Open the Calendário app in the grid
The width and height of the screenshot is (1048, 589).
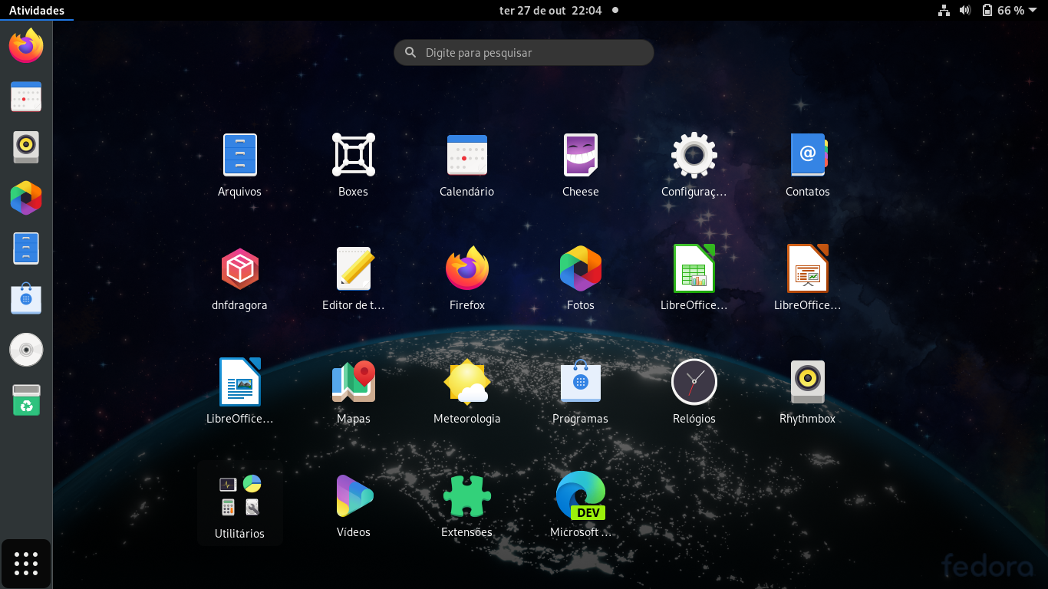[x=466, y=155]
